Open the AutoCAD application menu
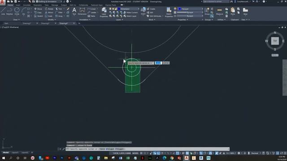The width and height of the screenshot is (287, 161). click(x=2, y=3)
